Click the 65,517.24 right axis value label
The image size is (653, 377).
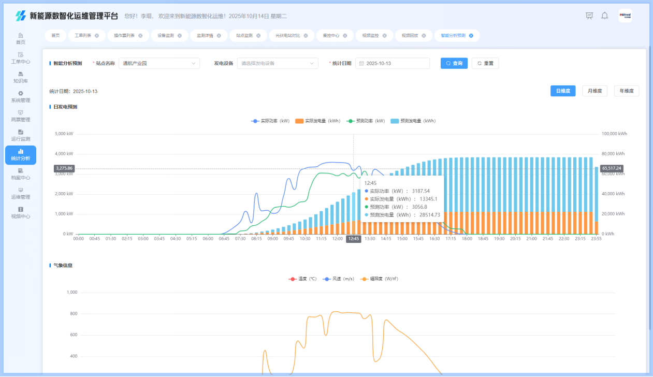(612, 168)
